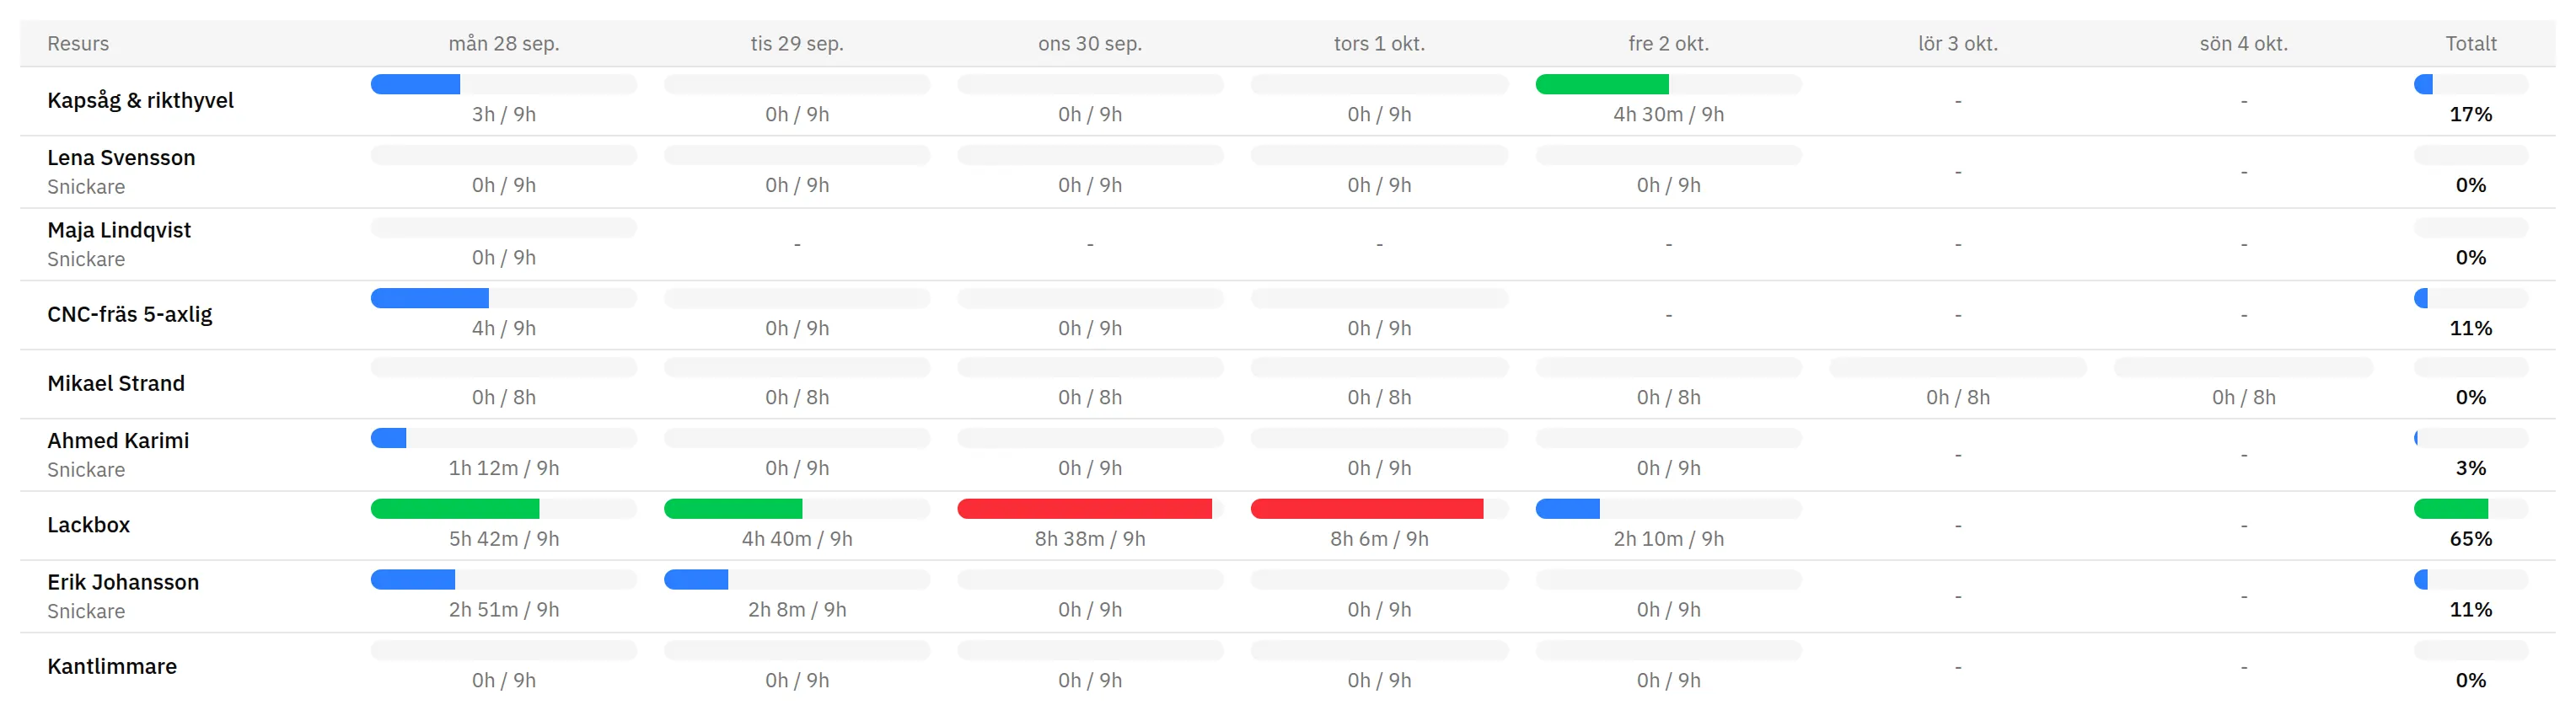Screen dimensions: 2576x721
Task: Click the Totalt column header
Action: click(x=2471, y=44)
